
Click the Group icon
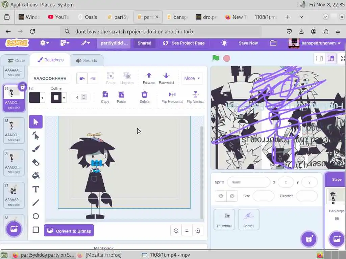point(110,78)
